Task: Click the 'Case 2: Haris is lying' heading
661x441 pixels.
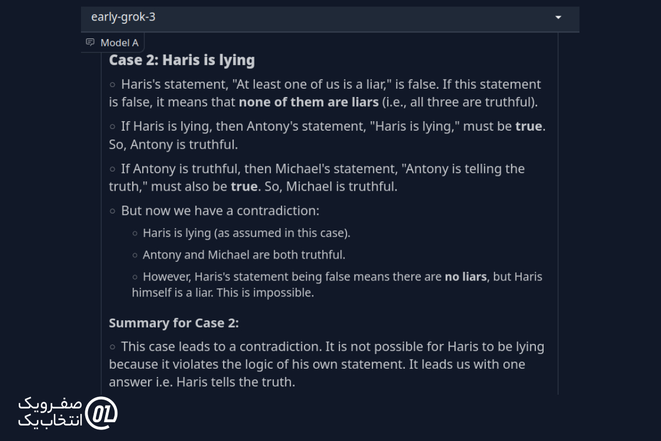Action: (182, 60)
